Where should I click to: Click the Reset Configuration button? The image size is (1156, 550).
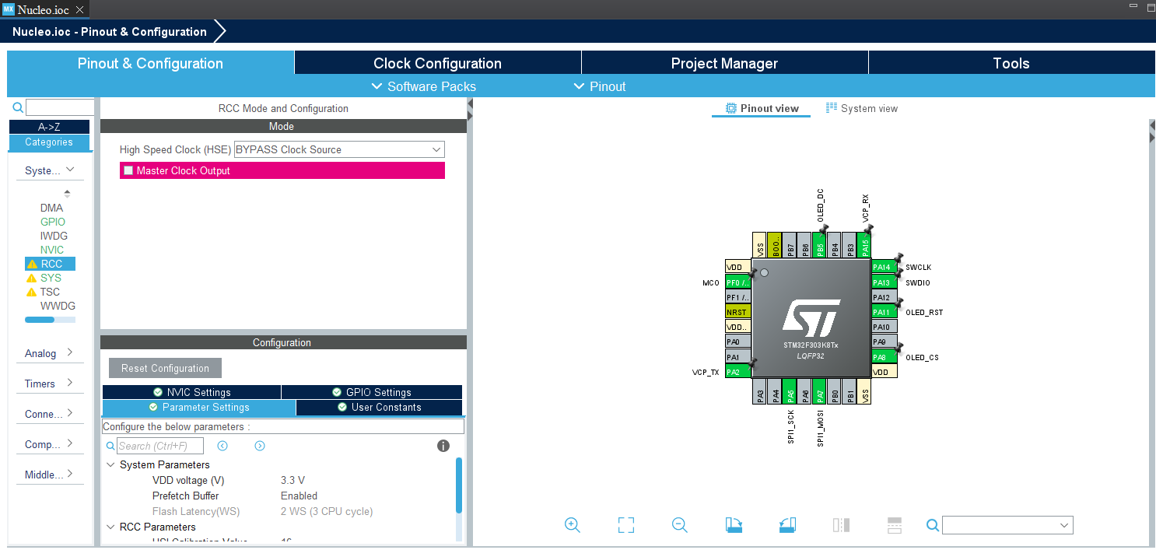point(165,368)
